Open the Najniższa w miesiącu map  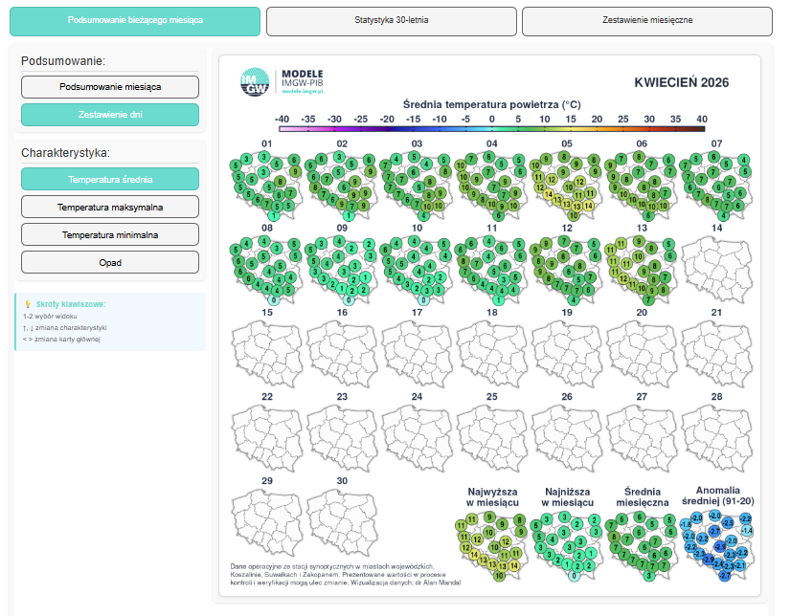566,547
